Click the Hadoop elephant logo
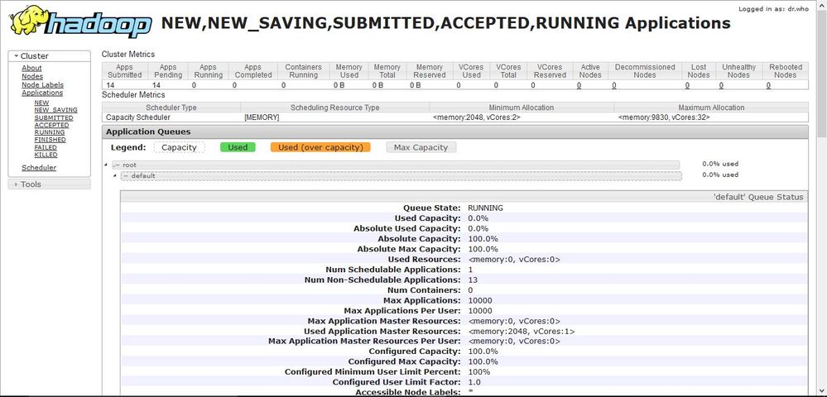The height and width of the screenshot is (397, 827). click(80, 22)
